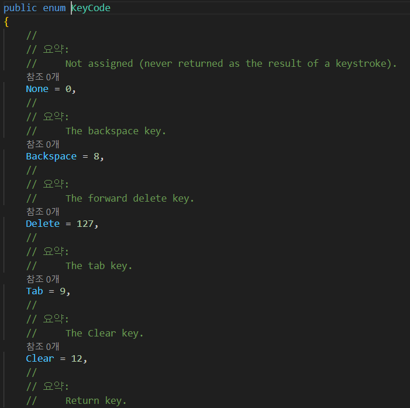Click the value 8 of Backspace
The height and width of the screenshot is (408, 410).
pyautogui.click(x=97, y=157)
